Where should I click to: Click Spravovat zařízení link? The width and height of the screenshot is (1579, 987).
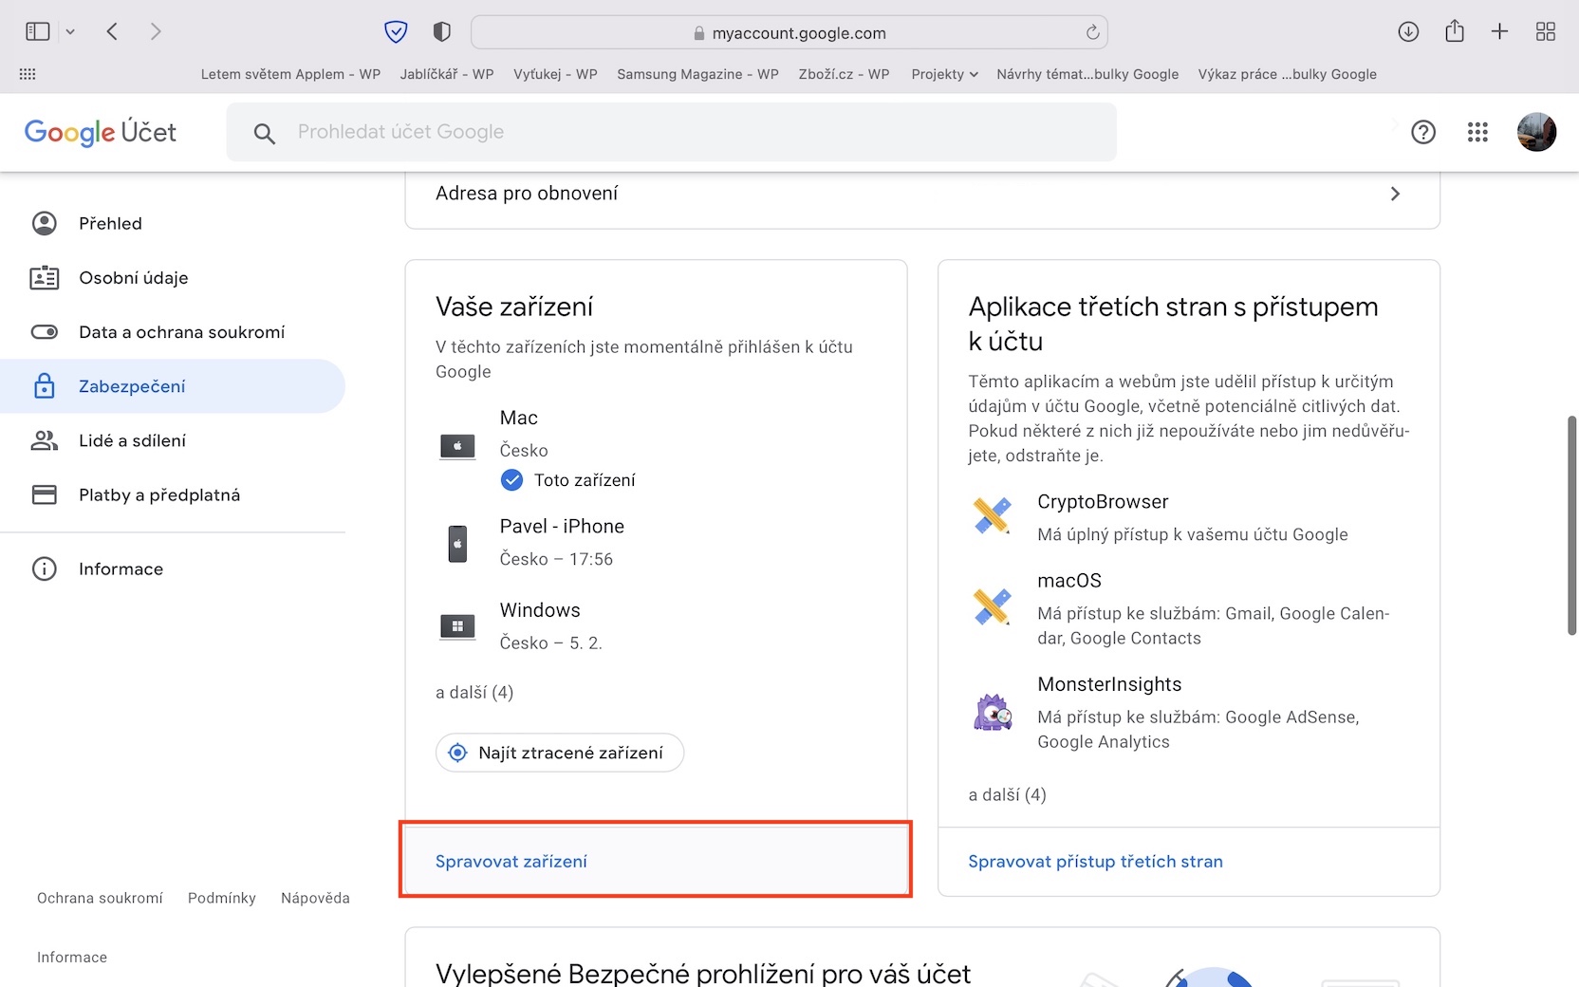coord(511,862)
